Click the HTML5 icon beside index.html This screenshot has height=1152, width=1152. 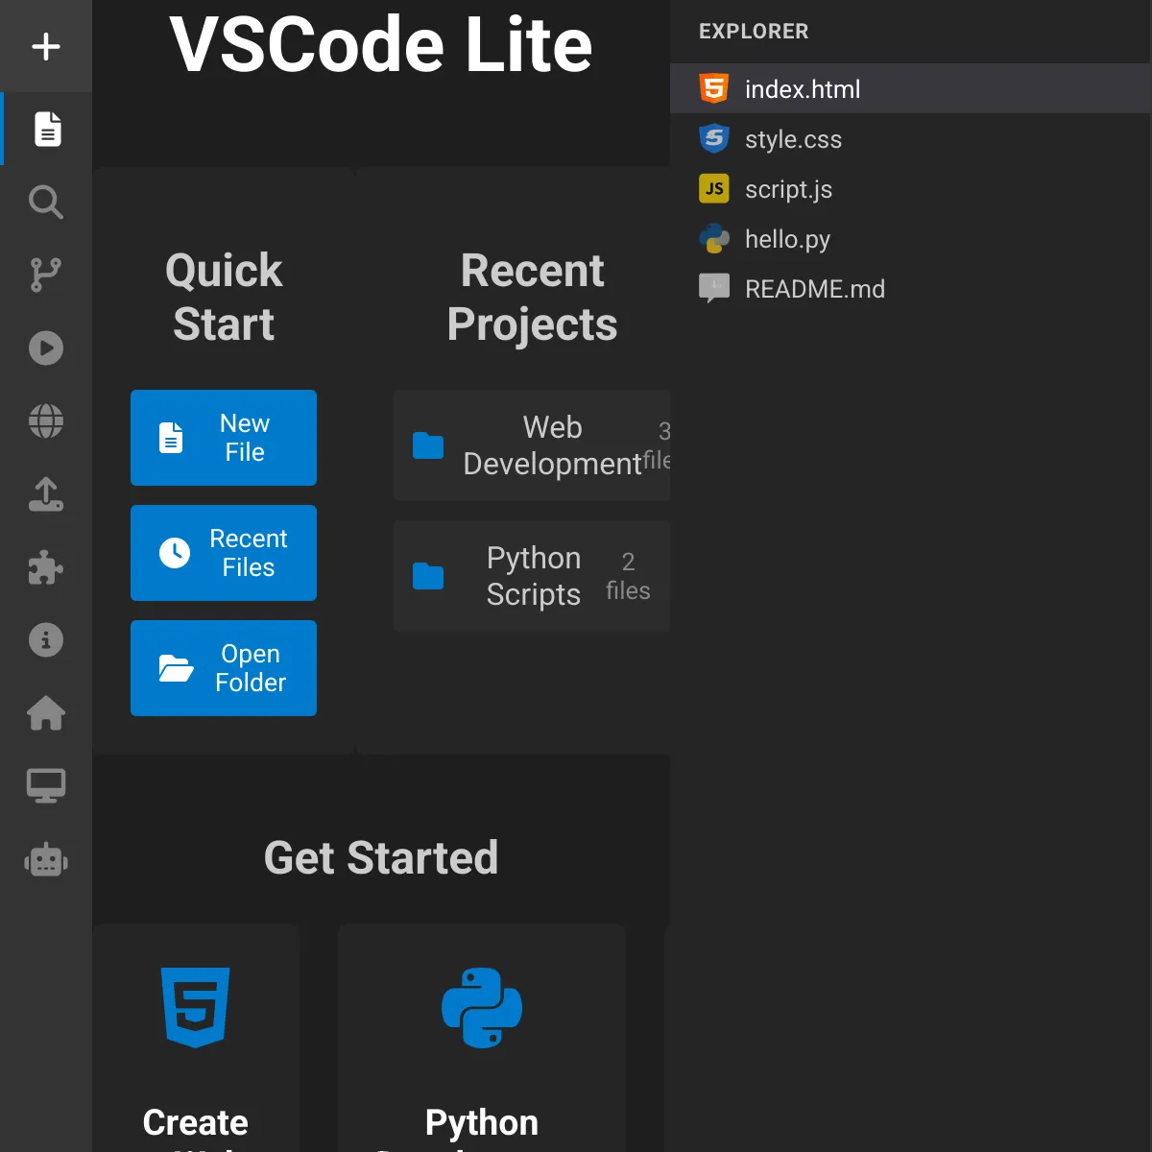tap(714, 88)
